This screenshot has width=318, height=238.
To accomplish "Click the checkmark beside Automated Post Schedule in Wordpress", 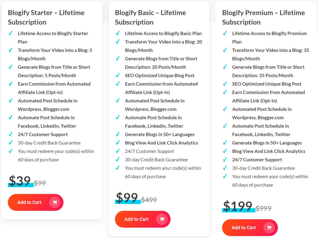I will [x=118, y=101].
